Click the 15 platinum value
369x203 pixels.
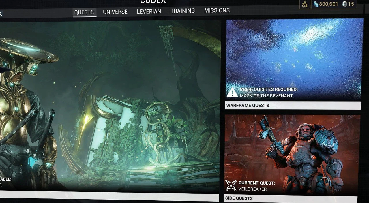point(351,4)
